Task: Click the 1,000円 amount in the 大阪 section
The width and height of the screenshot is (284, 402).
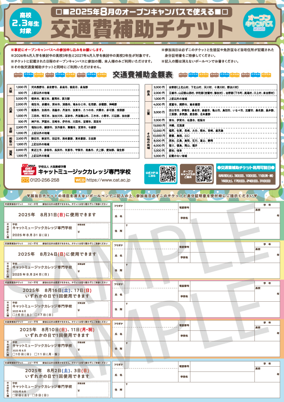Action: click(x=21, y=87)
